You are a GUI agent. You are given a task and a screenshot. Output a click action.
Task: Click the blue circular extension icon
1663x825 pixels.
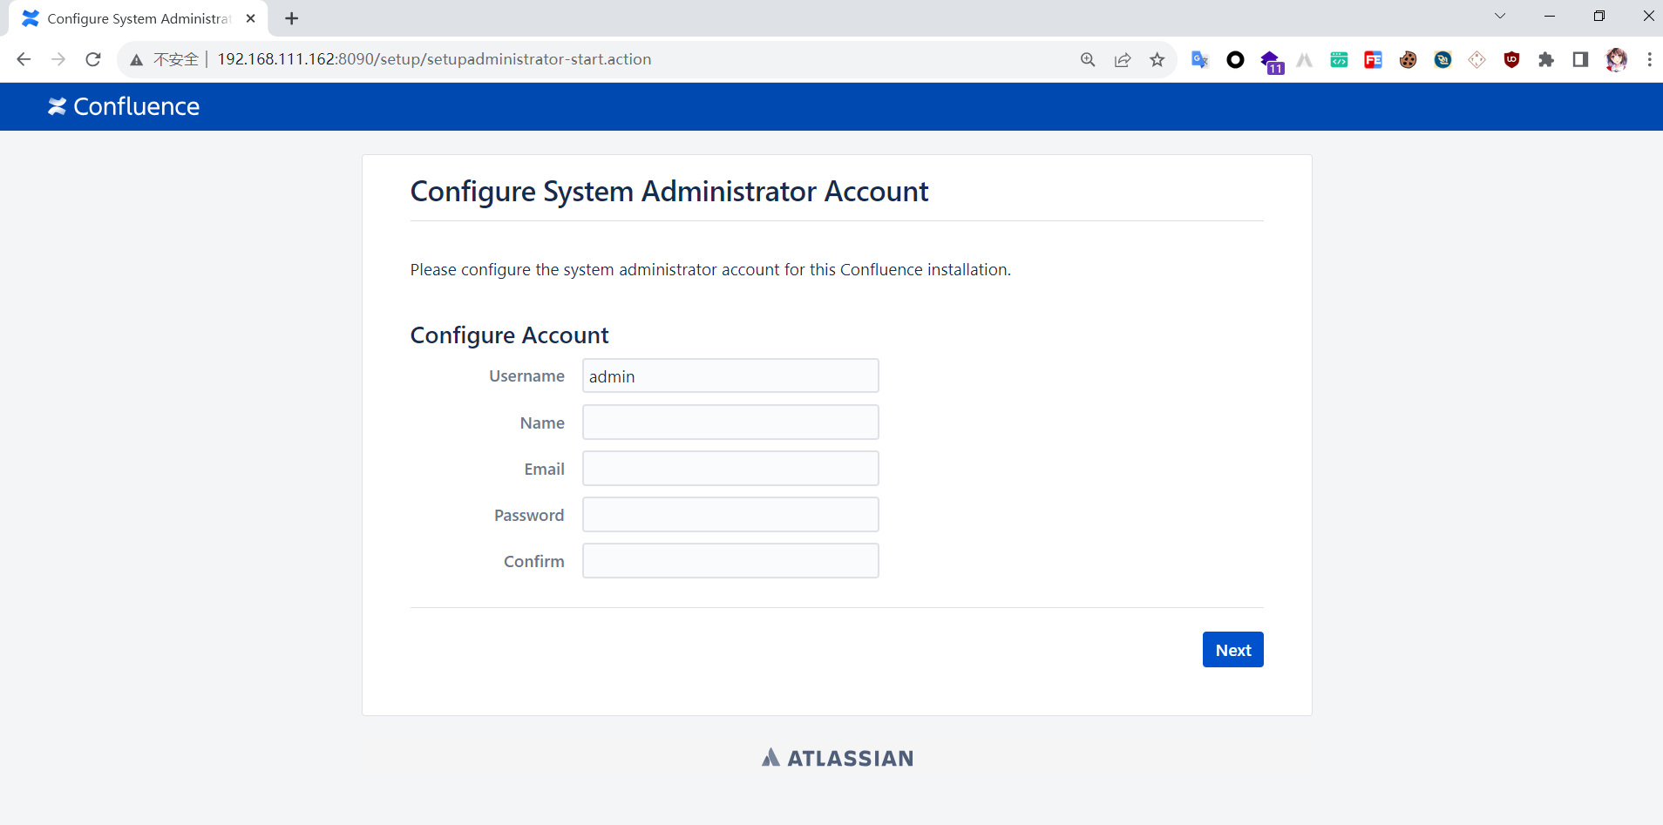1442,59
